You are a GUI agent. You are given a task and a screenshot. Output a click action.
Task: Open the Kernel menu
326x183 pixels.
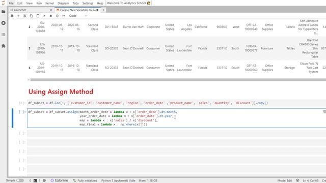(x=49, y=3)
